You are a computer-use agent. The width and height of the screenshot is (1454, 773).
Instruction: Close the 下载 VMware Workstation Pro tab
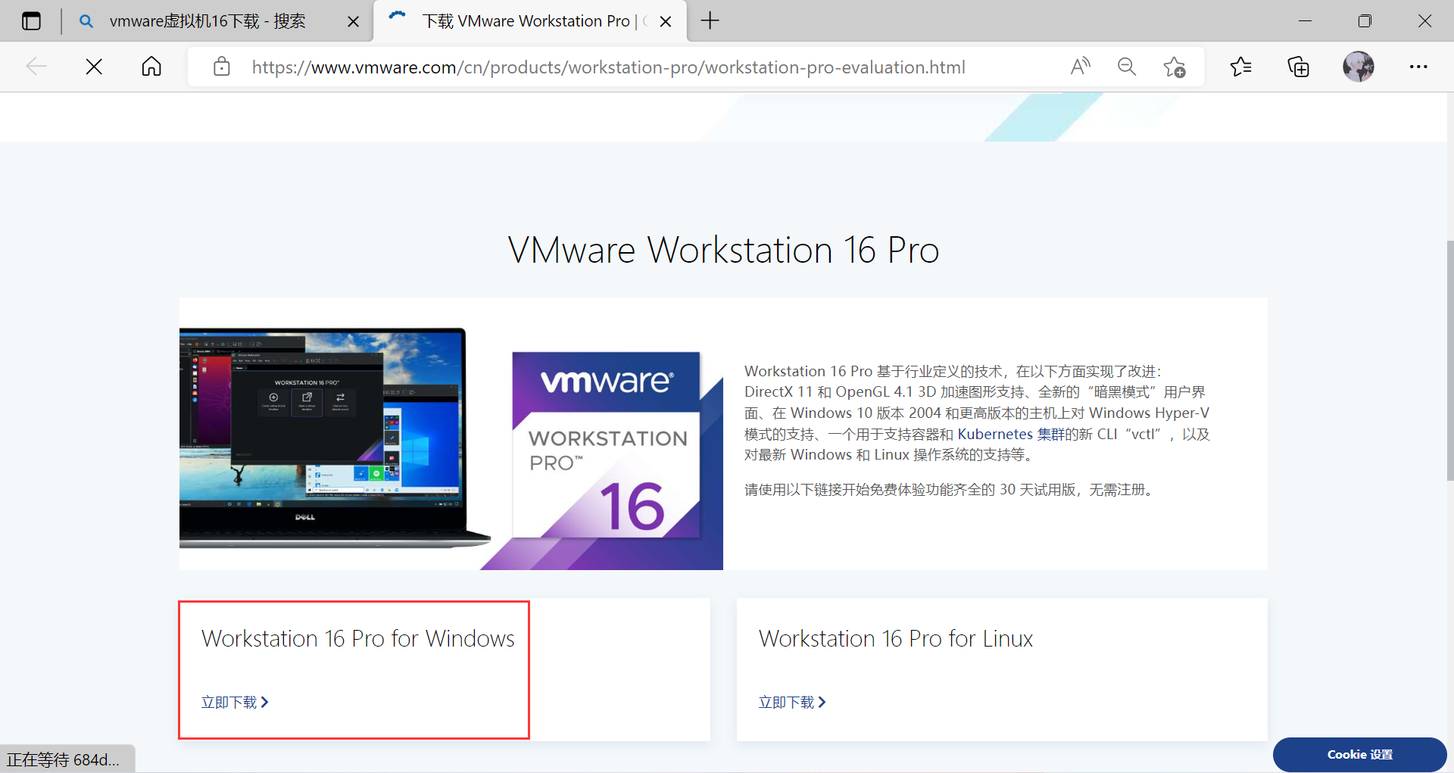click(666, 21)
